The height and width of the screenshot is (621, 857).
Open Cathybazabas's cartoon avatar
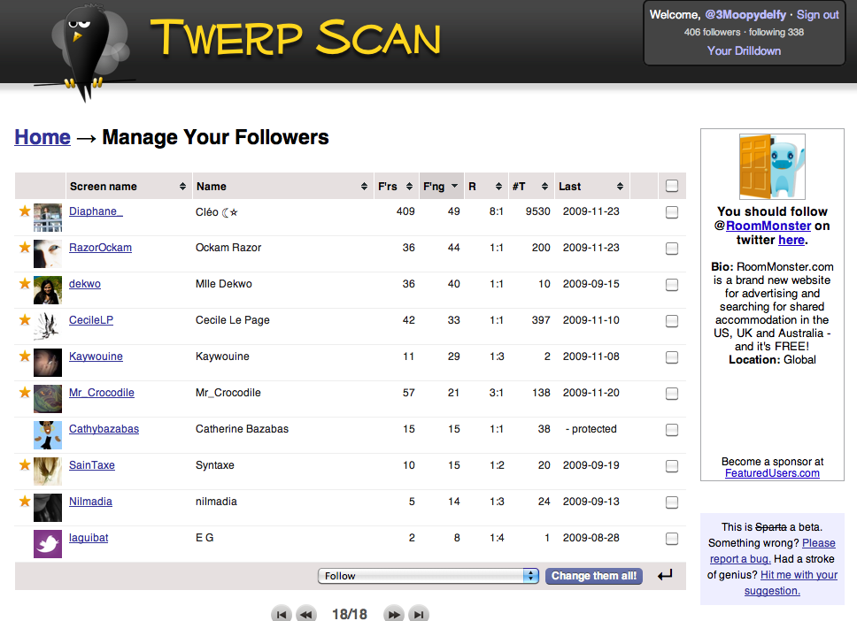click(48, 435)
